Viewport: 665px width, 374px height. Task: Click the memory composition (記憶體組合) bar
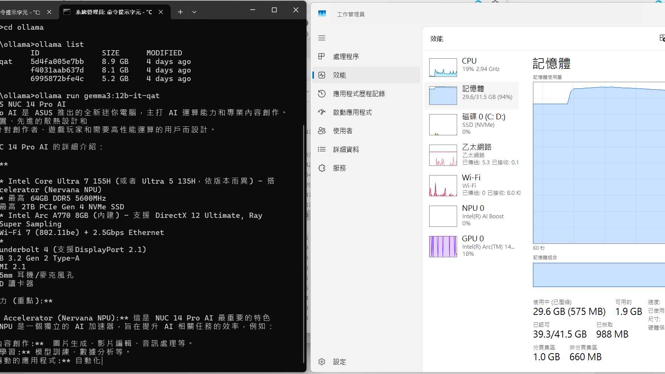coord(599,275)
